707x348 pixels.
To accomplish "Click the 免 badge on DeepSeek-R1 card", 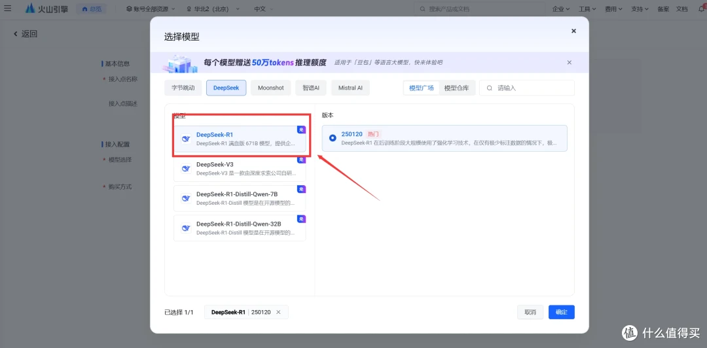I will point(301,130).
